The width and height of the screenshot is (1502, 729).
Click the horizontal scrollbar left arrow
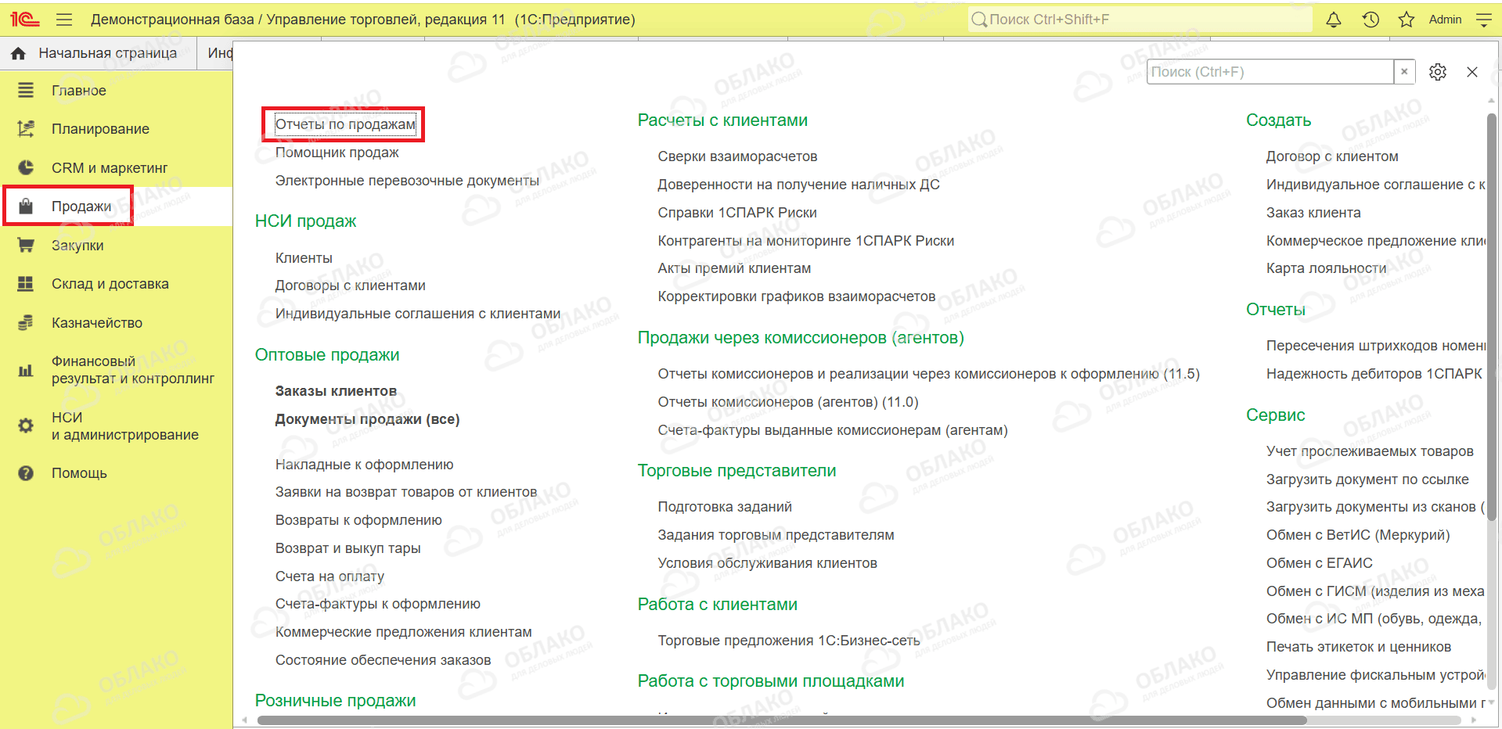[245, 720]
